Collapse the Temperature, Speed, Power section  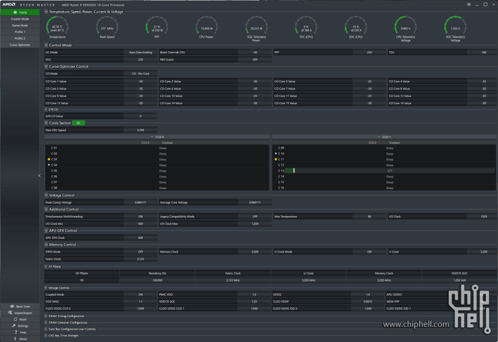coord(46,12)
